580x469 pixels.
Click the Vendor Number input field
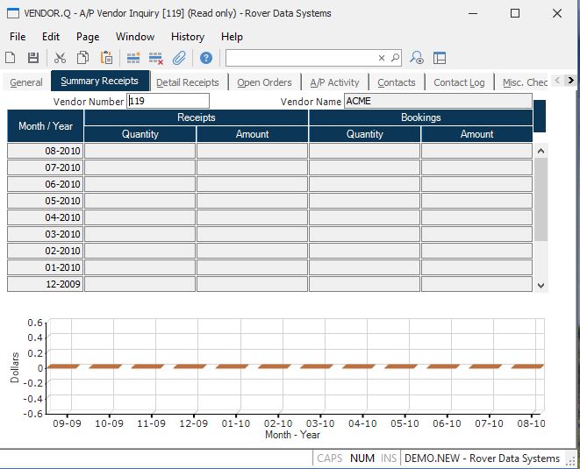(x=168, y=102)
